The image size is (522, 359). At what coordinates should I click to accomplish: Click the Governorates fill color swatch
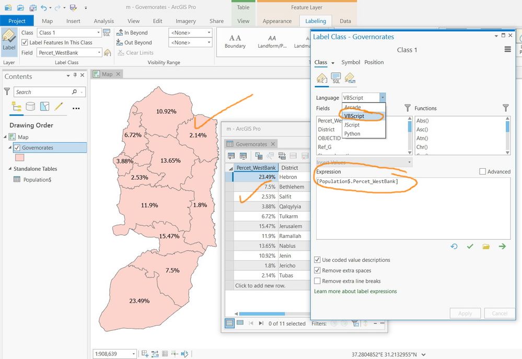tap(20, 157)
